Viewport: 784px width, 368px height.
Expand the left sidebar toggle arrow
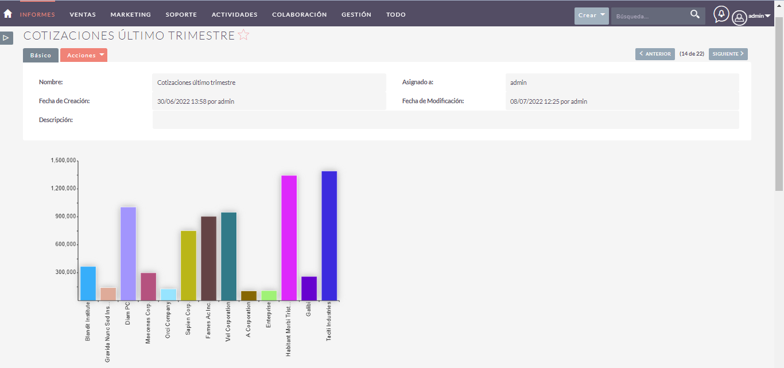6,38
